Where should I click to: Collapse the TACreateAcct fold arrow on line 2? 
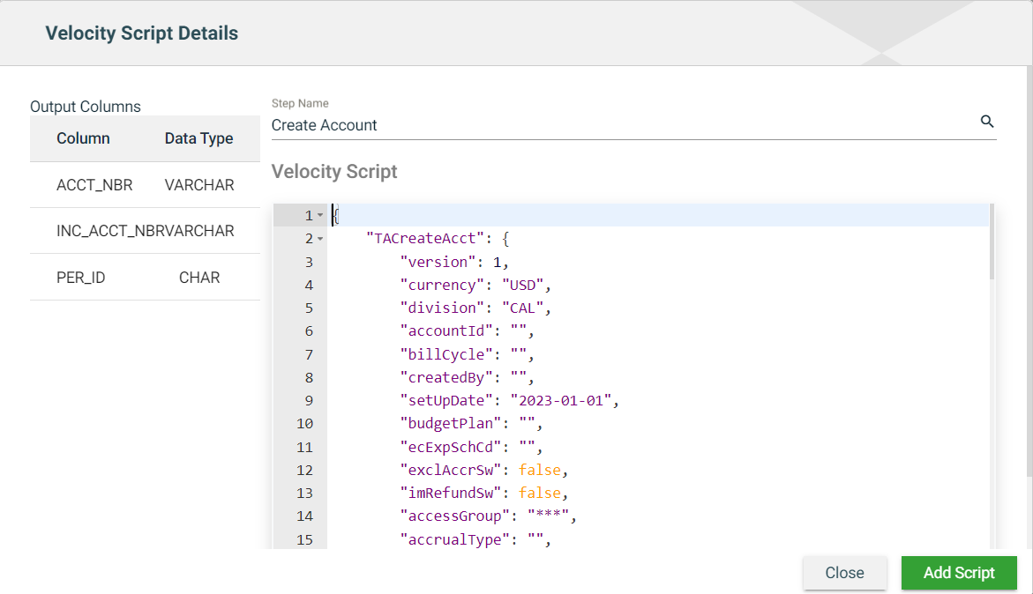click(320, 239)
